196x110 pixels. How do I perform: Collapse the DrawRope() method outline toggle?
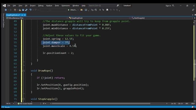pos(24,71)
